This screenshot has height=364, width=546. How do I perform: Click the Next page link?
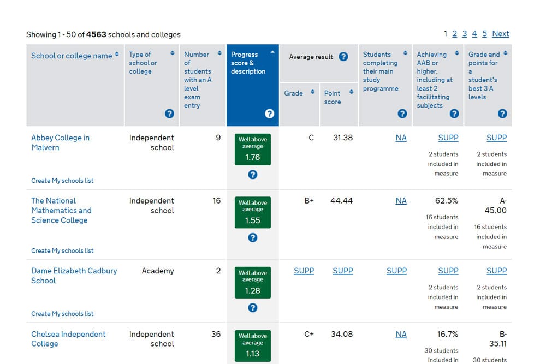(500, 34)
